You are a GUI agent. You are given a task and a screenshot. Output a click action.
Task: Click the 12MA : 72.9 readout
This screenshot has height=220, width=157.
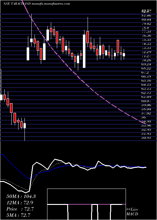click(20, 203)
